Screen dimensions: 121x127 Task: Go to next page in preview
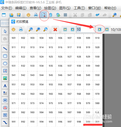100,30
